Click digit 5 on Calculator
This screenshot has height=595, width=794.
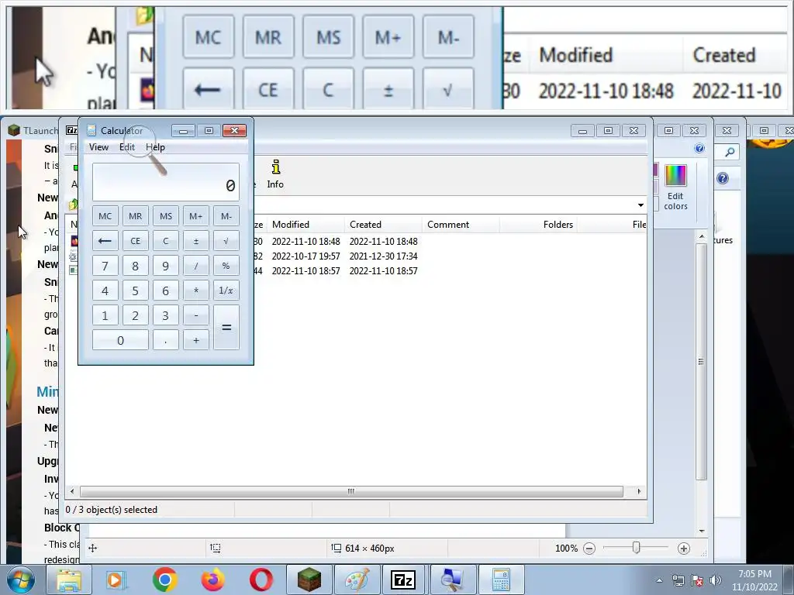(x=135, y=291)
